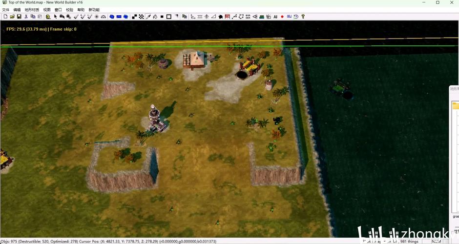Open help via the question mark icon

point(303,17)
